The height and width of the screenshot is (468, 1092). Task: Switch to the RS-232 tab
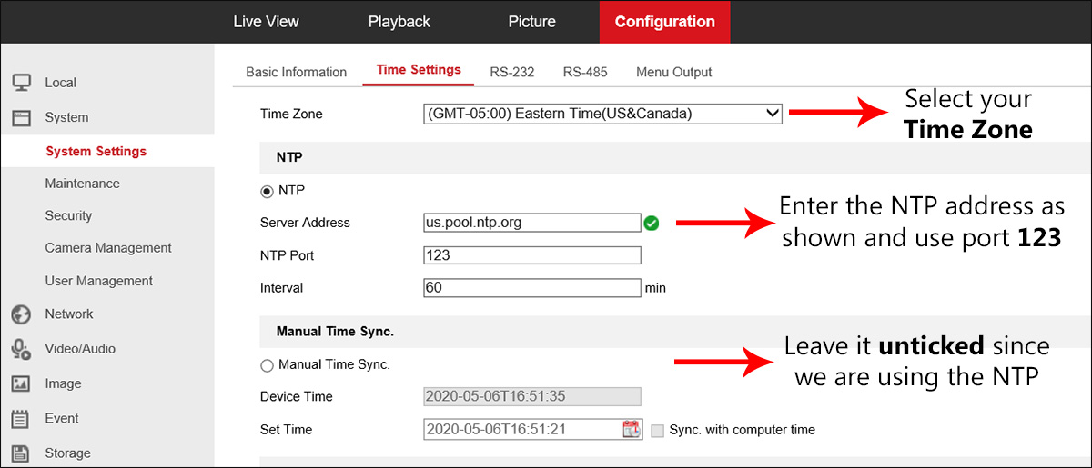(511, 72)
